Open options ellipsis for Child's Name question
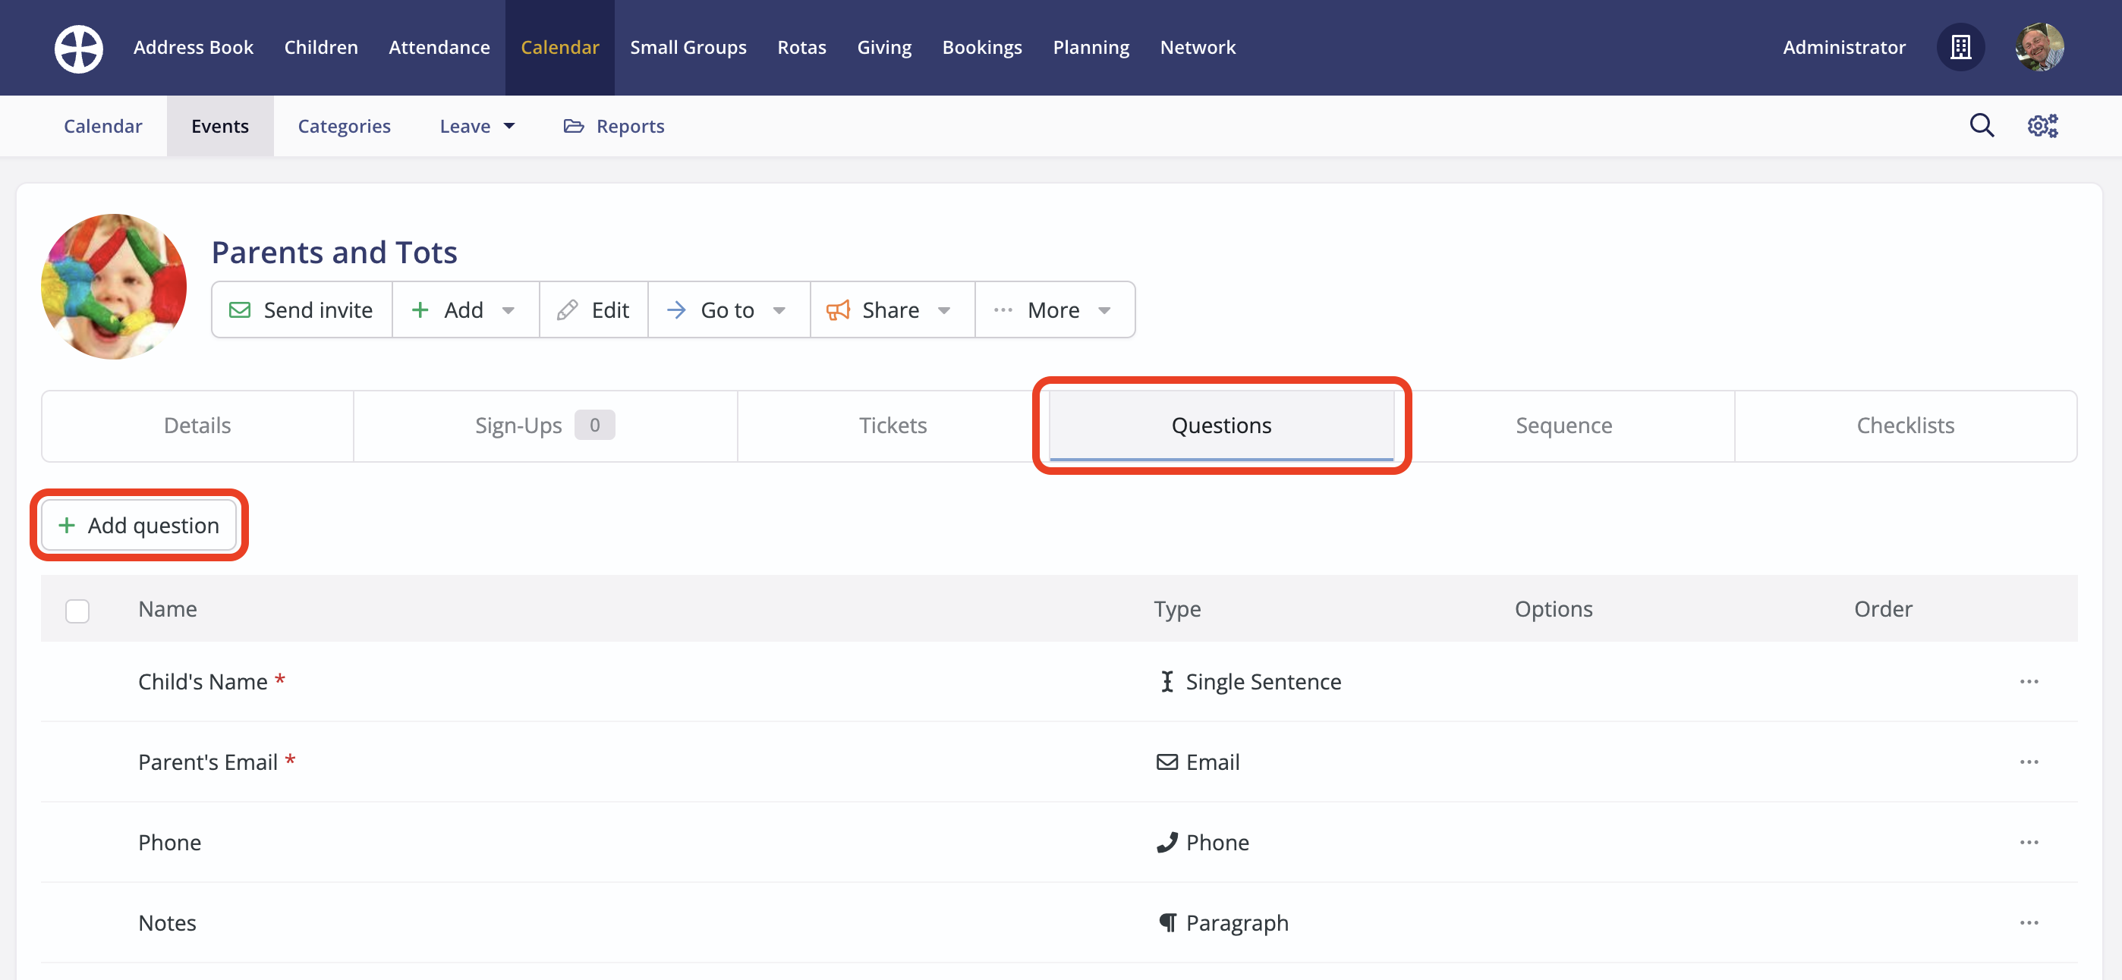The width and height of the screenshot is (2122, 980). 2029,681
